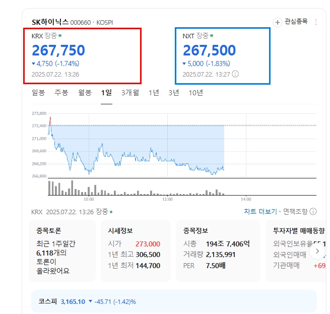The image size is (330, 314).
Task: Click the info icon beside NXT timestamp
Action: [x=235, y=74]
